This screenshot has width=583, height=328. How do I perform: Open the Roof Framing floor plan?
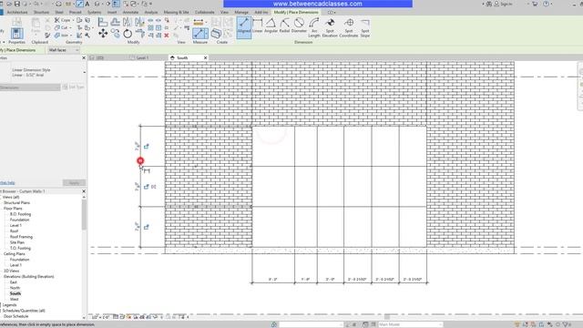click(x=21, y=237)
